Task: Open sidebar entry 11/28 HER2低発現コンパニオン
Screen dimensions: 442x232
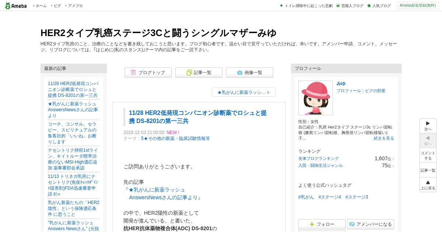Action: pyautogui.click(x=73, y=89)
